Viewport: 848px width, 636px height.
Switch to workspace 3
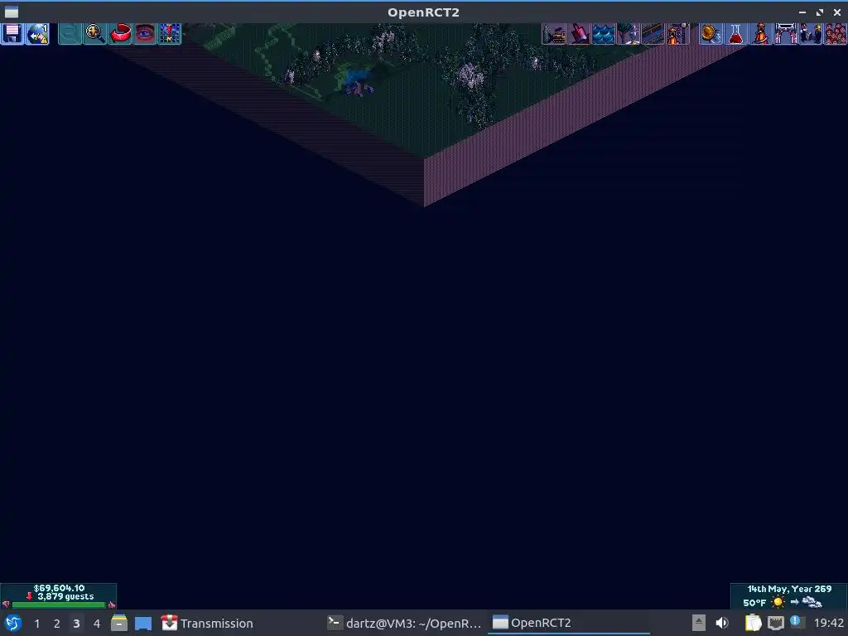click(x=76, y=624)
